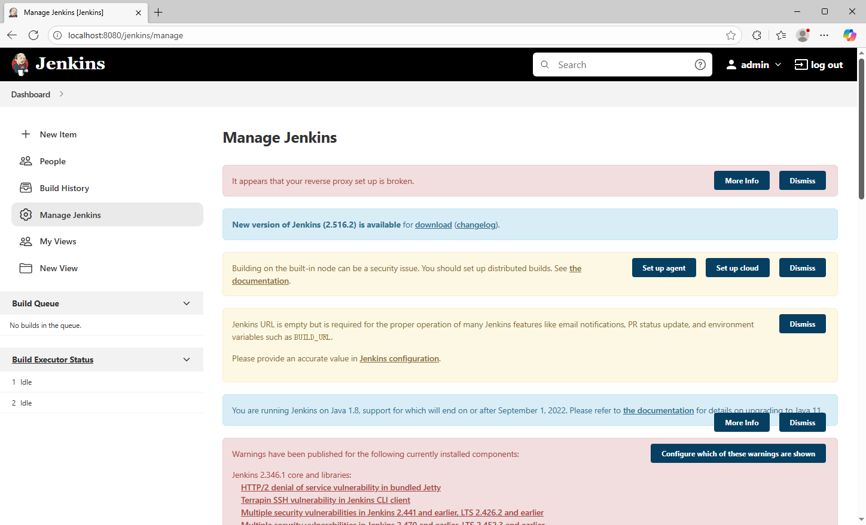View site information icon in address bar
Screen dimensions: 866x525
tap(57, 35)
